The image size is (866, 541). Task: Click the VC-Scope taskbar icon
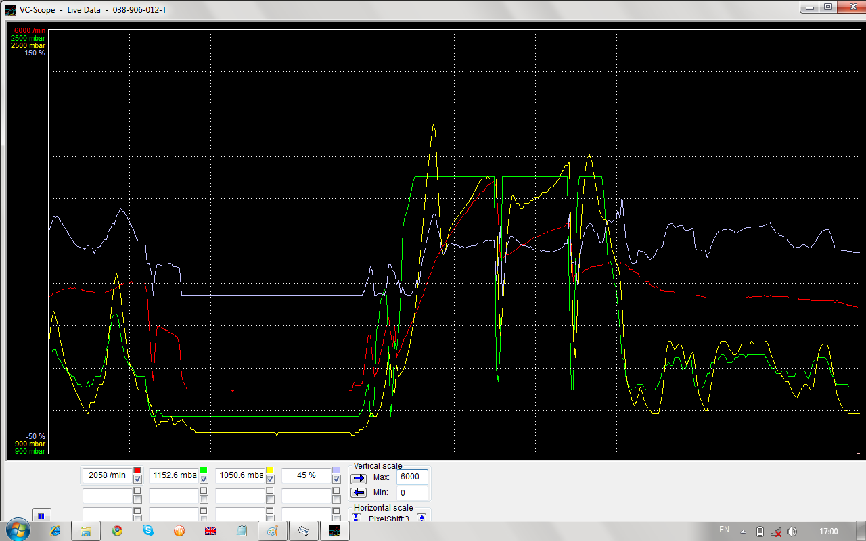coord(334,531)
